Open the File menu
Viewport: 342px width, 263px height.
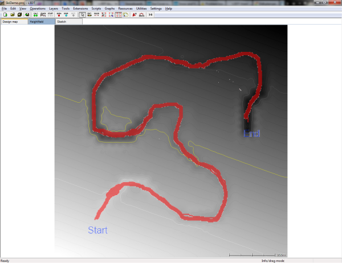click(5, 9)
